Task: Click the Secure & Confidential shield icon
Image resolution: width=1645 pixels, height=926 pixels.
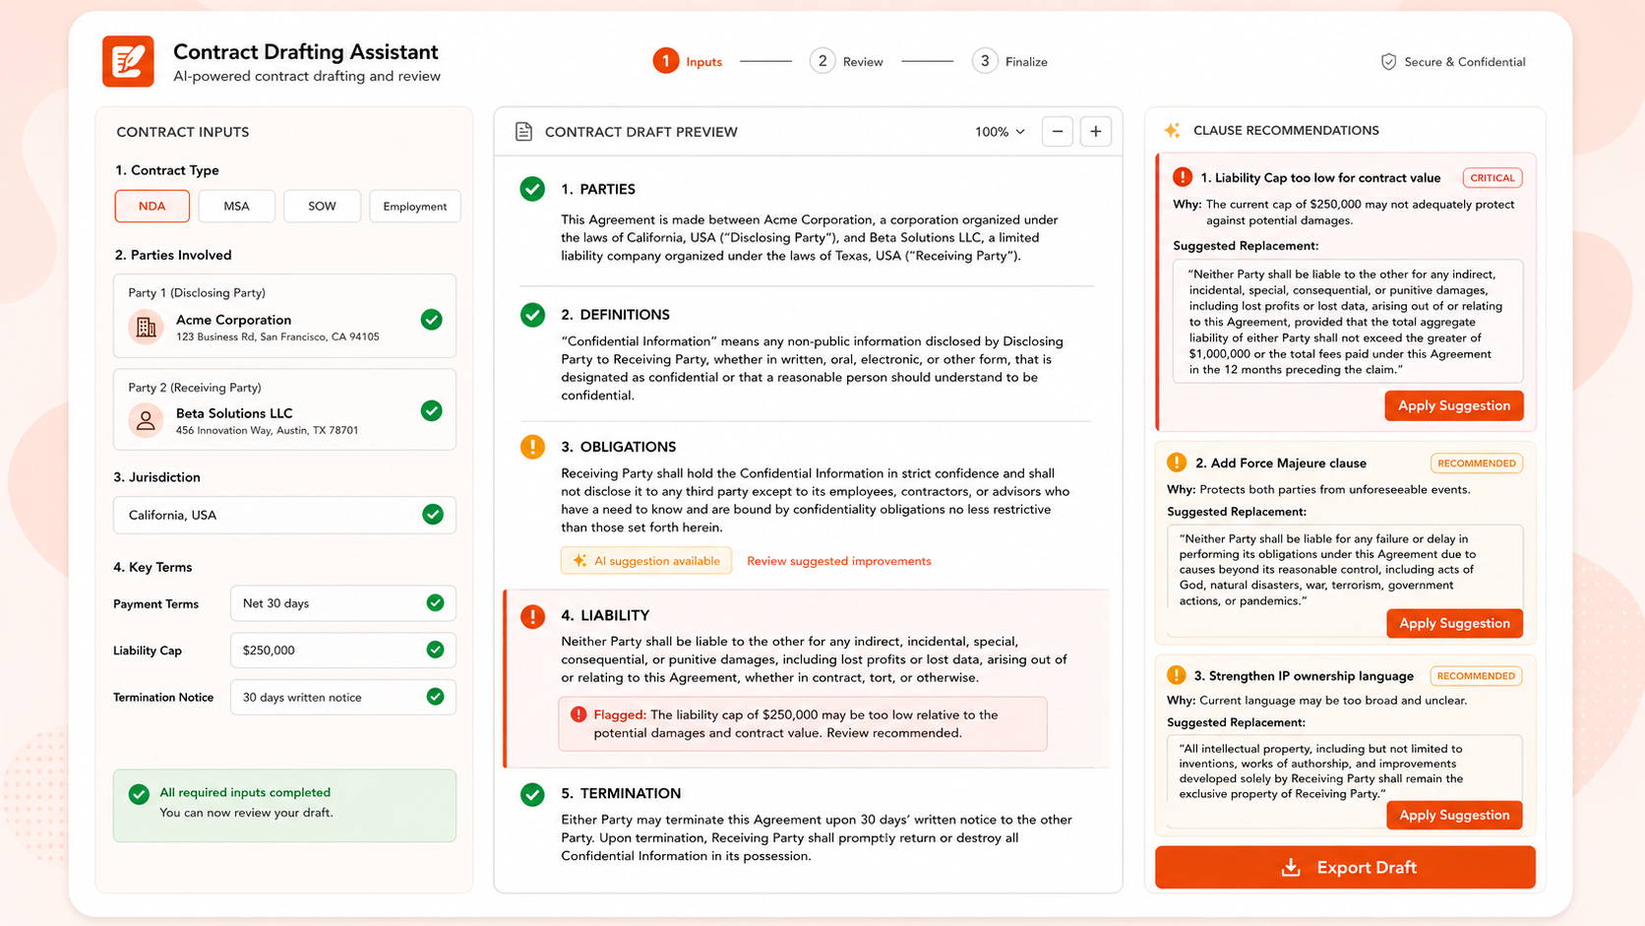Action: 1388,62
